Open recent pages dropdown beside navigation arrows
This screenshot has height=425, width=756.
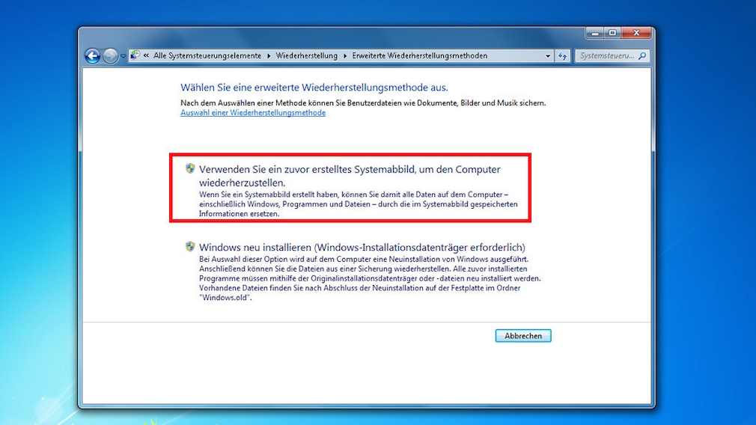123,56
